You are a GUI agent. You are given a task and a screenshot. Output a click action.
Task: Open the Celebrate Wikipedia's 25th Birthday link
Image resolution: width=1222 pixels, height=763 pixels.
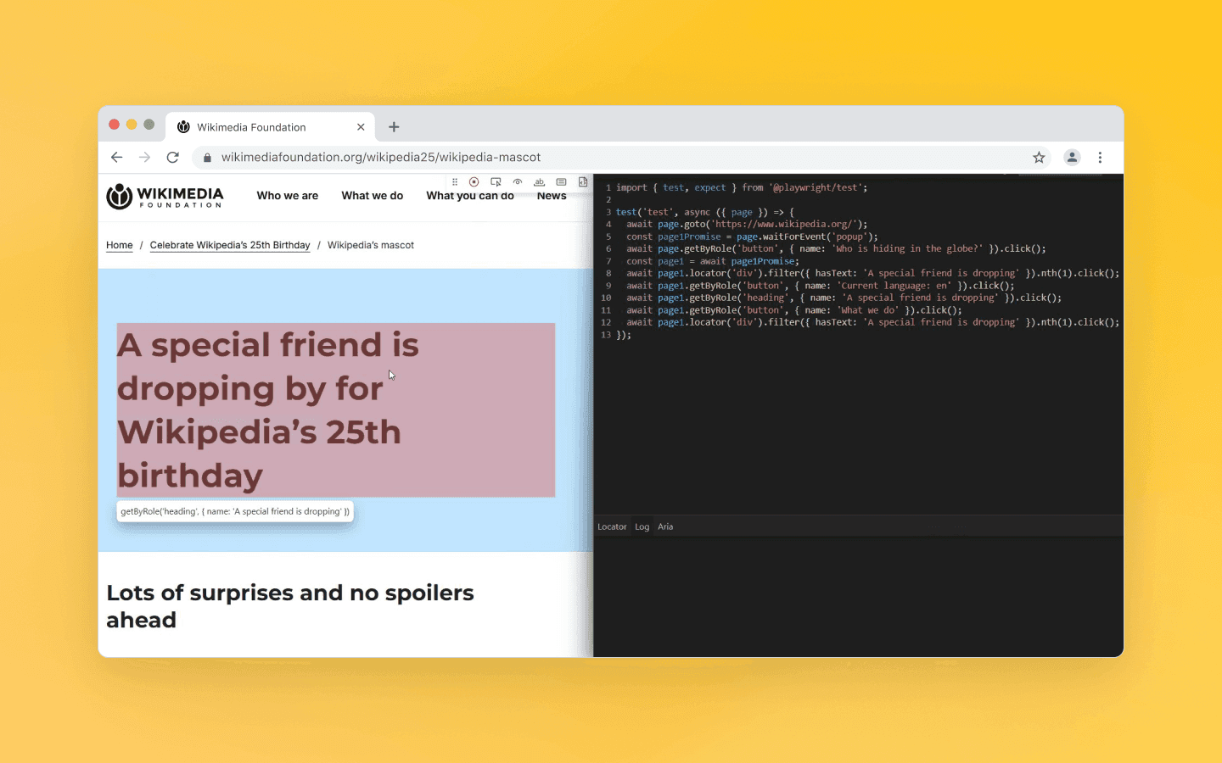[x=229, y=245]
